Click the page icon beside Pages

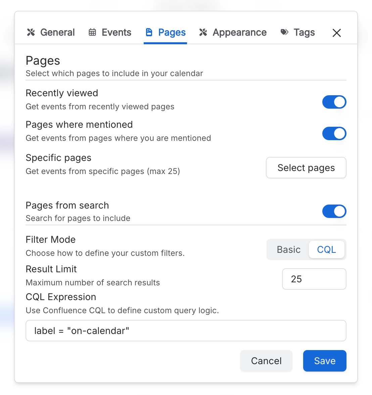click(x=148, y=32)
